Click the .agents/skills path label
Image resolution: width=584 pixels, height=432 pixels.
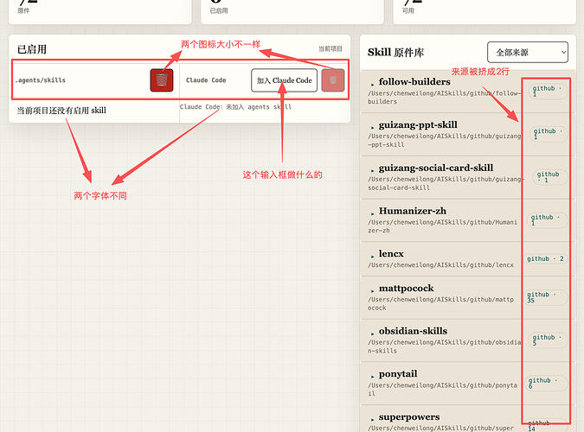[40, 80]
